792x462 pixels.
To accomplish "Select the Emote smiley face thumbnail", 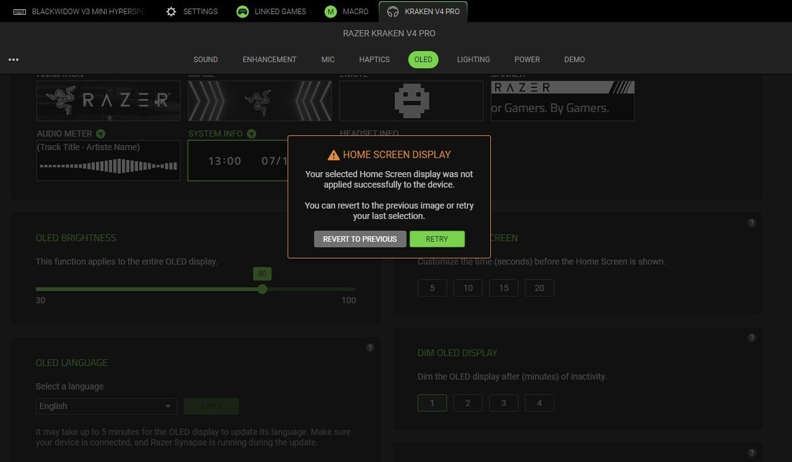I will click(x=411, y=101).
